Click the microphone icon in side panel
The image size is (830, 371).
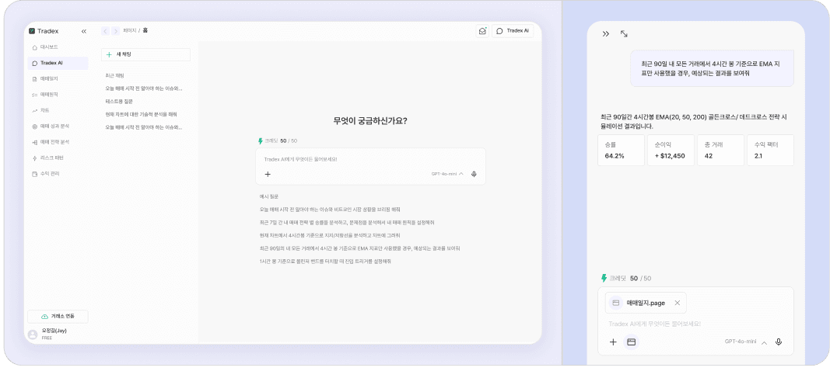pyautogui.click(x=778, y=342)
